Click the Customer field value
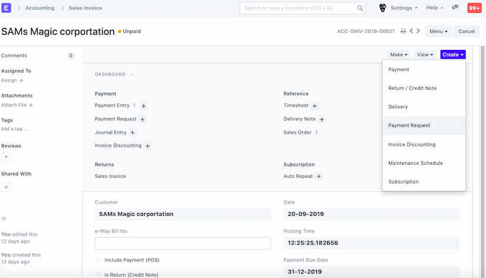This screenshot has height=278, width=486. coord(183,214)
